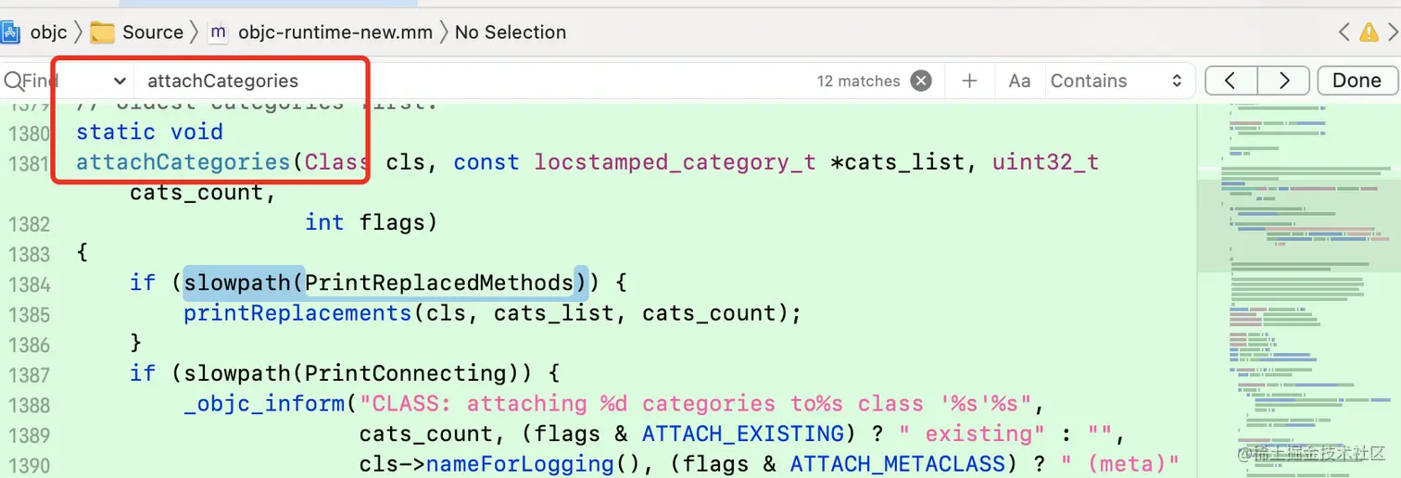Screen dimensions: 1401x478
Task: Click line number 1387 in gutter
Action: (28, 375)
